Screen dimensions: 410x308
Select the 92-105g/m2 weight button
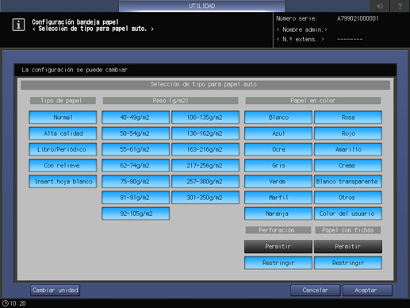136,214
